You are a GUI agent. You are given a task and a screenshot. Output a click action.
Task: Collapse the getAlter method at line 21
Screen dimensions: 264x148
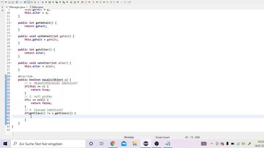[x=11, y=50]
